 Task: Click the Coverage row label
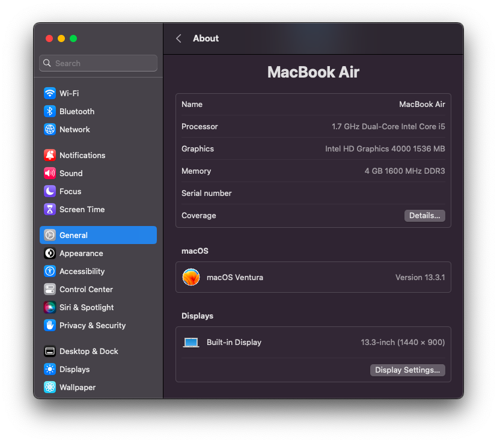pos(199,216)
